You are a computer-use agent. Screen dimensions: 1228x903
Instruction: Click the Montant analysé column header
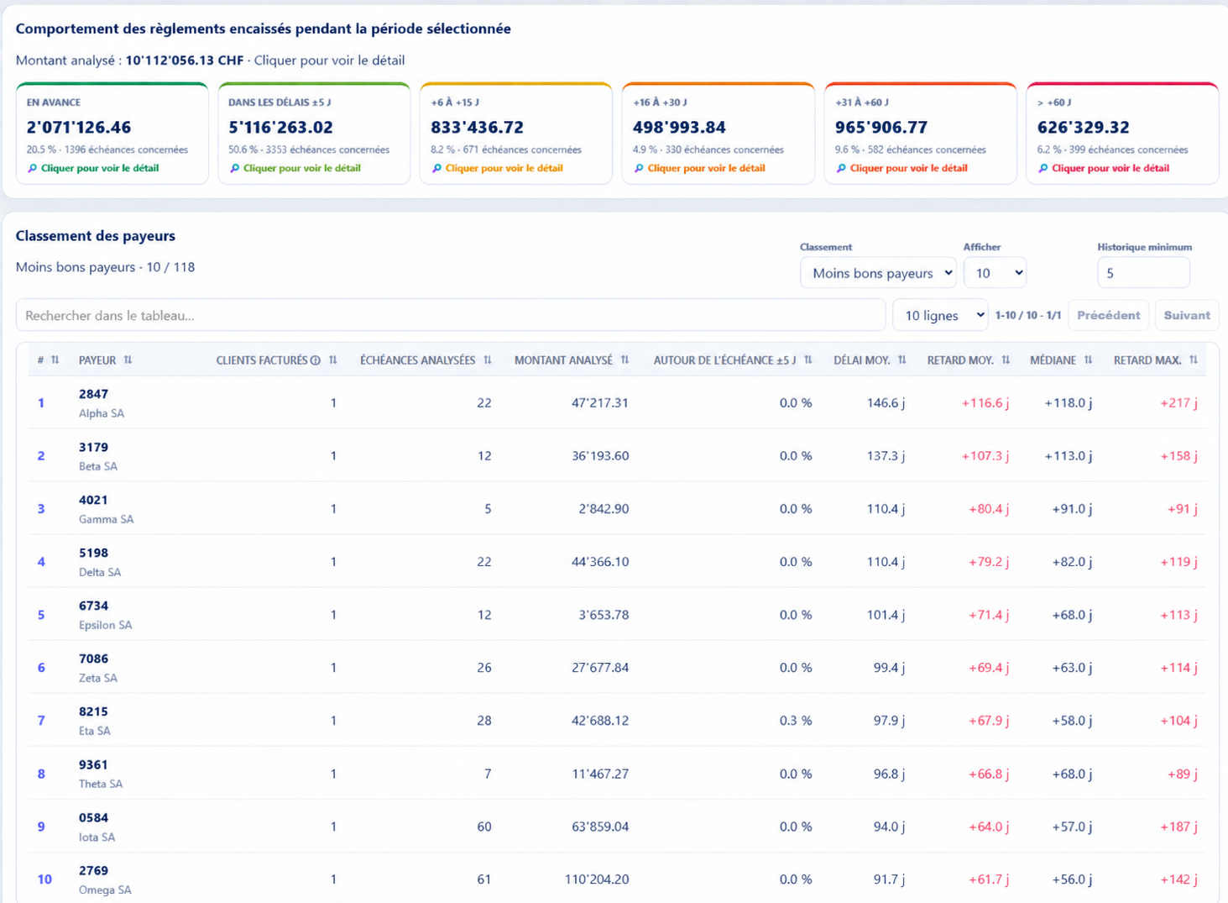563,360
